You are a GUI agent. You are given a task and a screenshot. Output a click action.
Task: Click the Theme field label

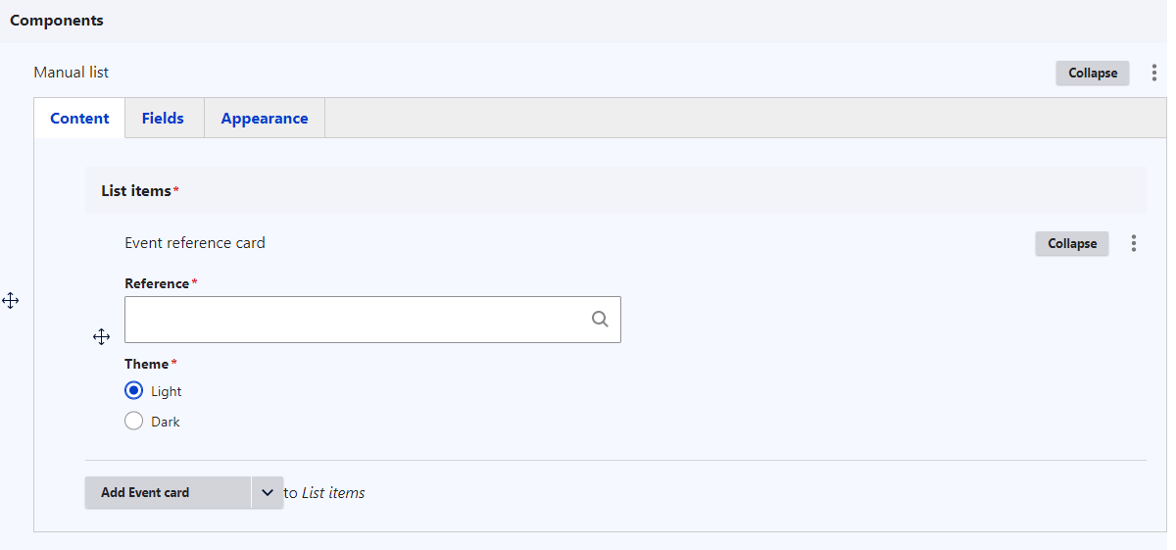pos(146,364)
